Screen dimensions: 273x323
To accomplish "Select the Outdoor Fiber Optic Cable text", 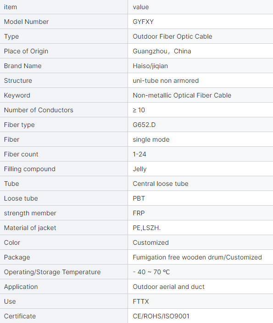I will (x=173, y=36).
